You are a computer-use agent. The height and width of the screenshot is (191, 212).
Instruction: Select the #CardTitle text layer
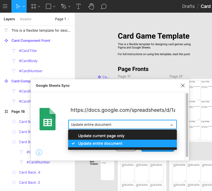pos(28,51)
